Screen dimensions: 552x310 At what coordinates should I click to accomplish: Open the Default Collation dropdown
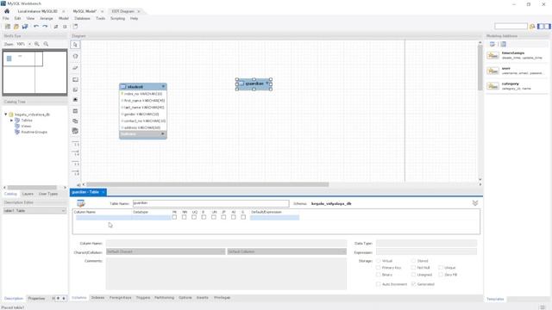coord(286,251)
